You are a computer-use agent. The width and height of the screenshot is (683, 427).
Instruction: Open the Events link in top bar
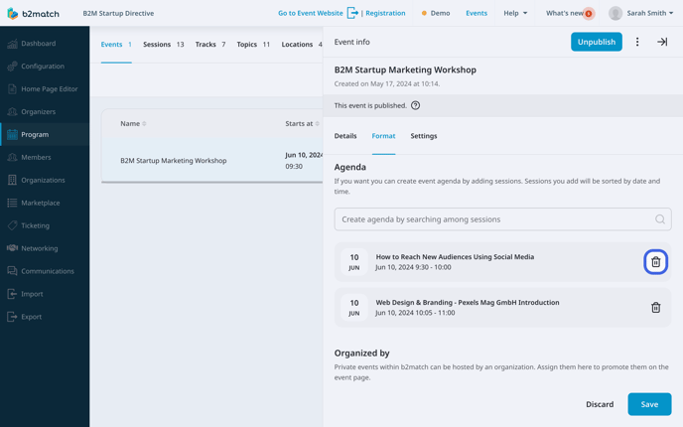point(477,13)
